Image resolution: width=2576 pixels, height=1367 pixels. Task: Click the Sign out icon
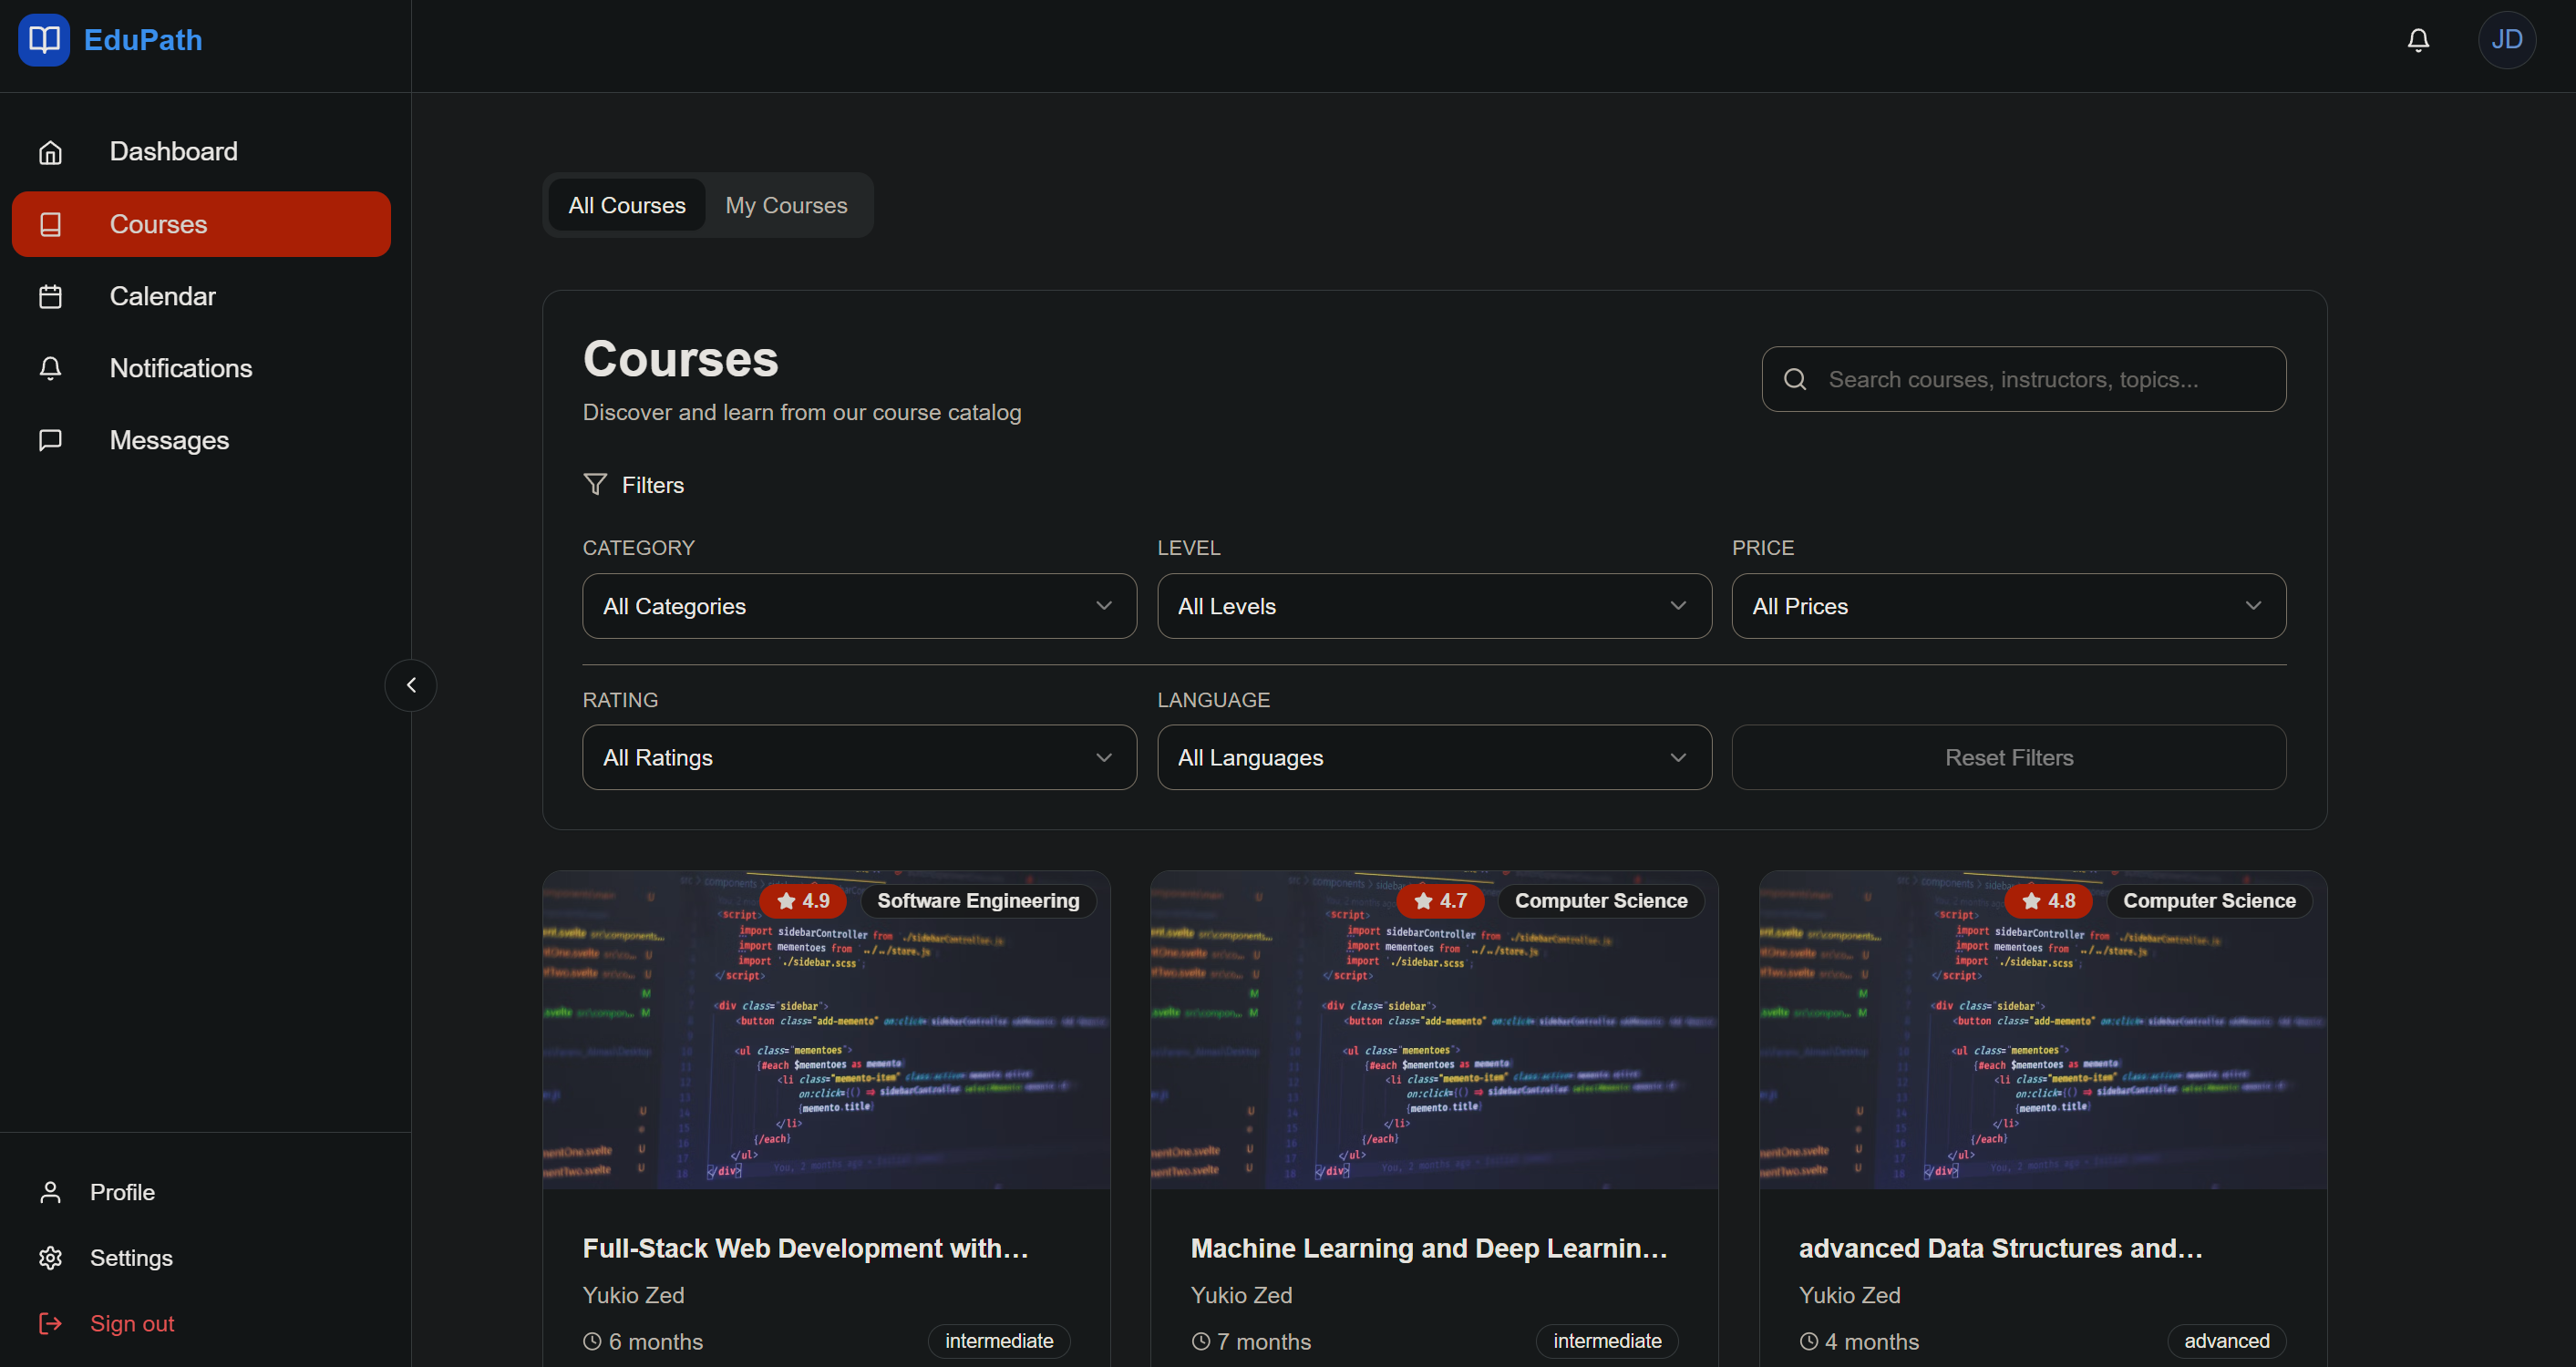pos(50,1324)
